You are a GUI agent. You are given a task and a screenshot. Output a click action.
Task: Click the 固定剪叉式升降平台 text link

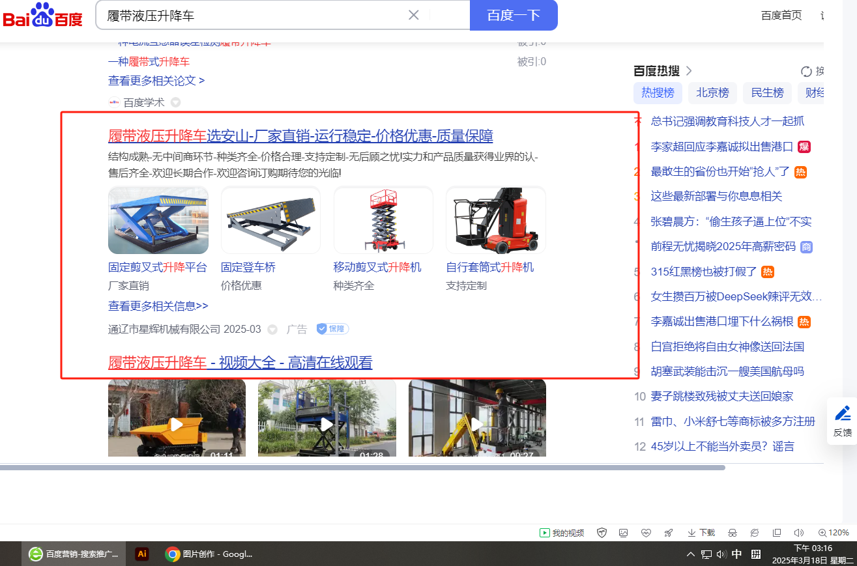[157, 268]
